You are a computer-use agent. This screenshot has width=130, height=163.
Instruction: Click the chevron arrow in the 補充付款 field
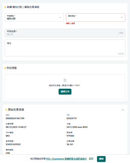[x=60, y=18]
